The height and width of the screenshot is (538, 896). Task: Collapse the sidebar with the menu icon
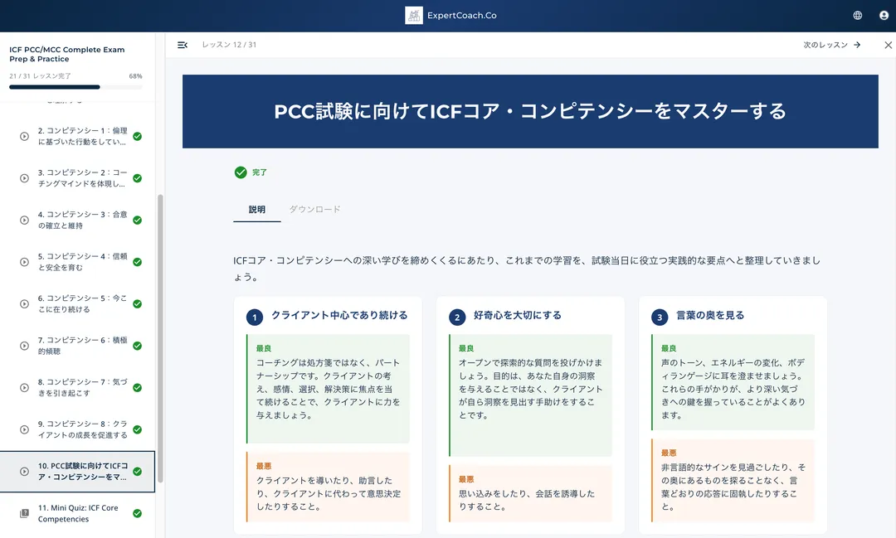pos(183,45)
